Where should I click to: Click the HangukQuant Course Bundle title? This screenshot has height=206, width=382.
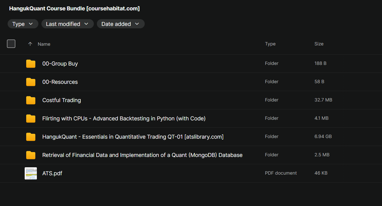(x=74, y=9)
